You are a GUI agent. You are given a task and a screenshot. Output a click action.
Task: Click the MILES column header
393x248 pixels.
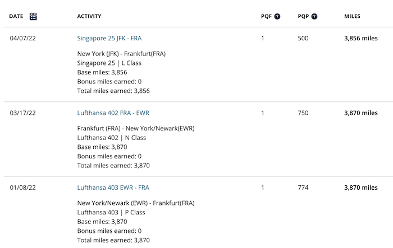352,16
